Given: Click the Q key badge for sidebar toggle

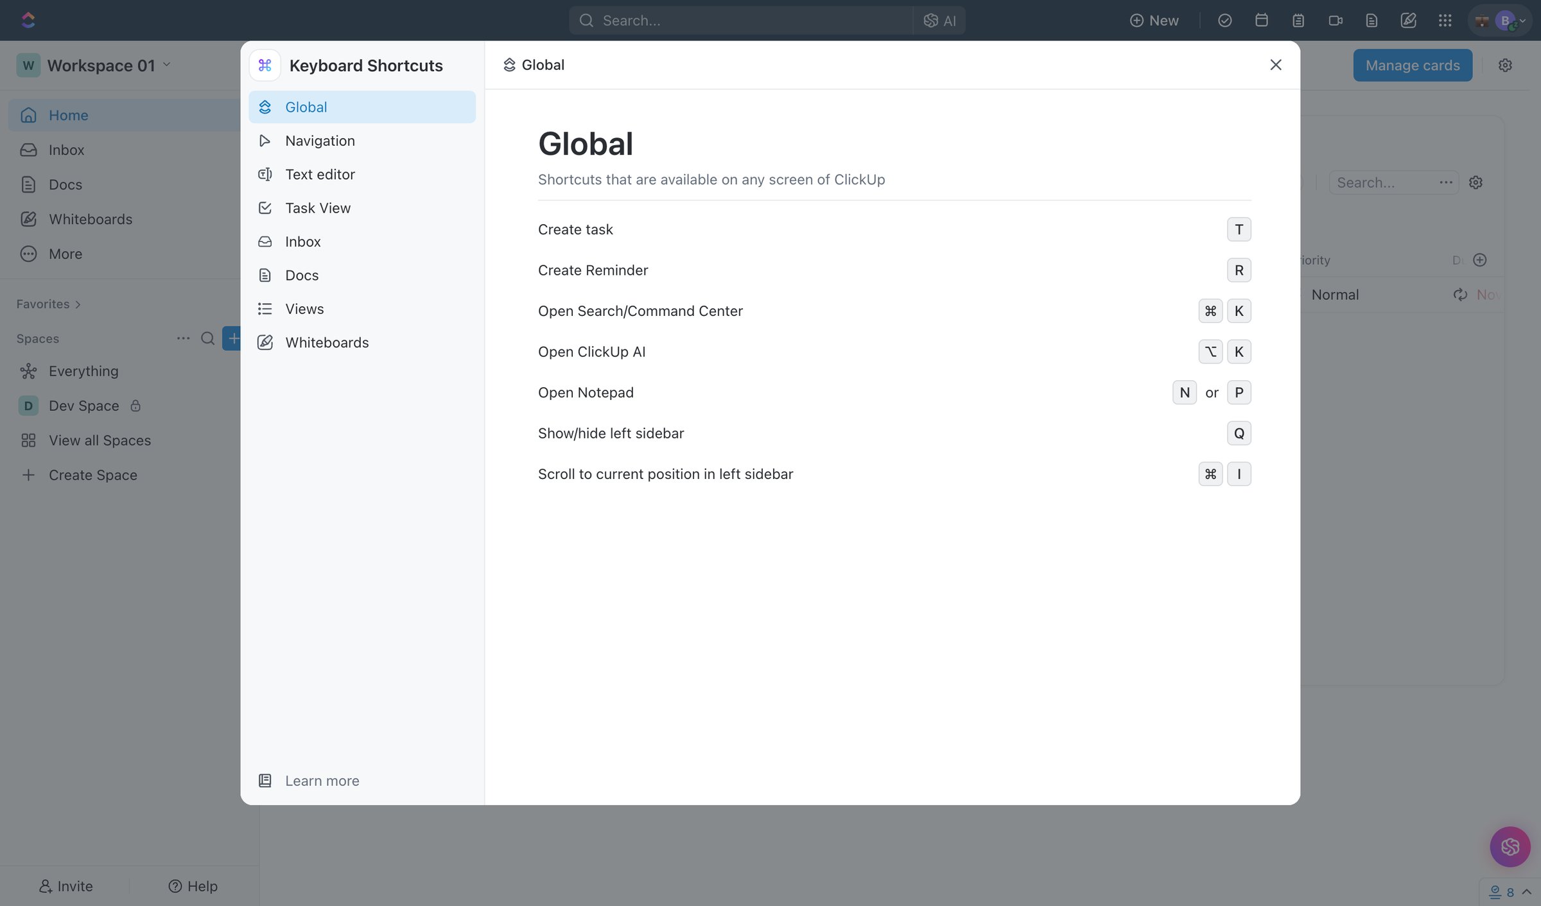Looking at the screenshot, I should (x=1239, y=433).
